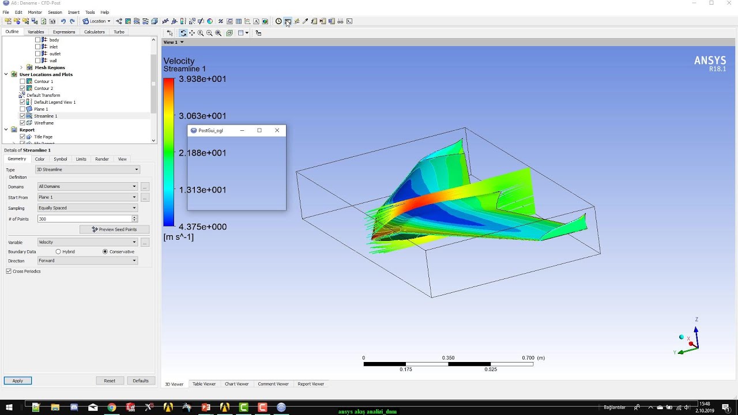Open the Sampling Equally Spaced dropdown
738x415 pixels.
(88, 208)
